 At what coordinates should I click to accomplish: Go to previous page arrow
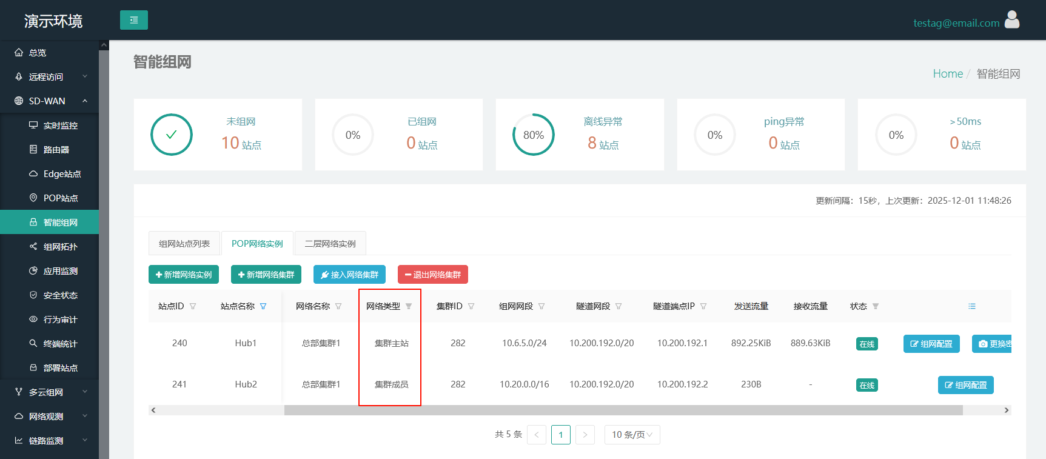click(x=537, y=435)
